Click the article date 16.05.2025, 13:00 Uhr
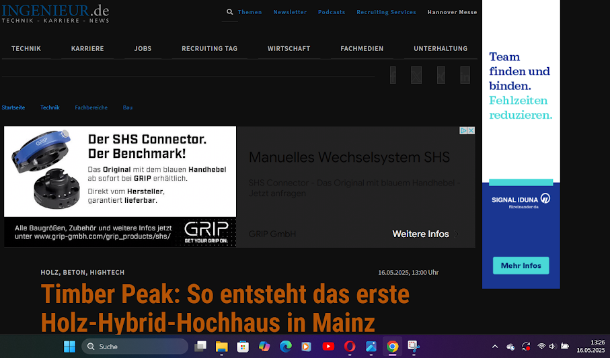The image size is (610, 358). coord(408,273)
